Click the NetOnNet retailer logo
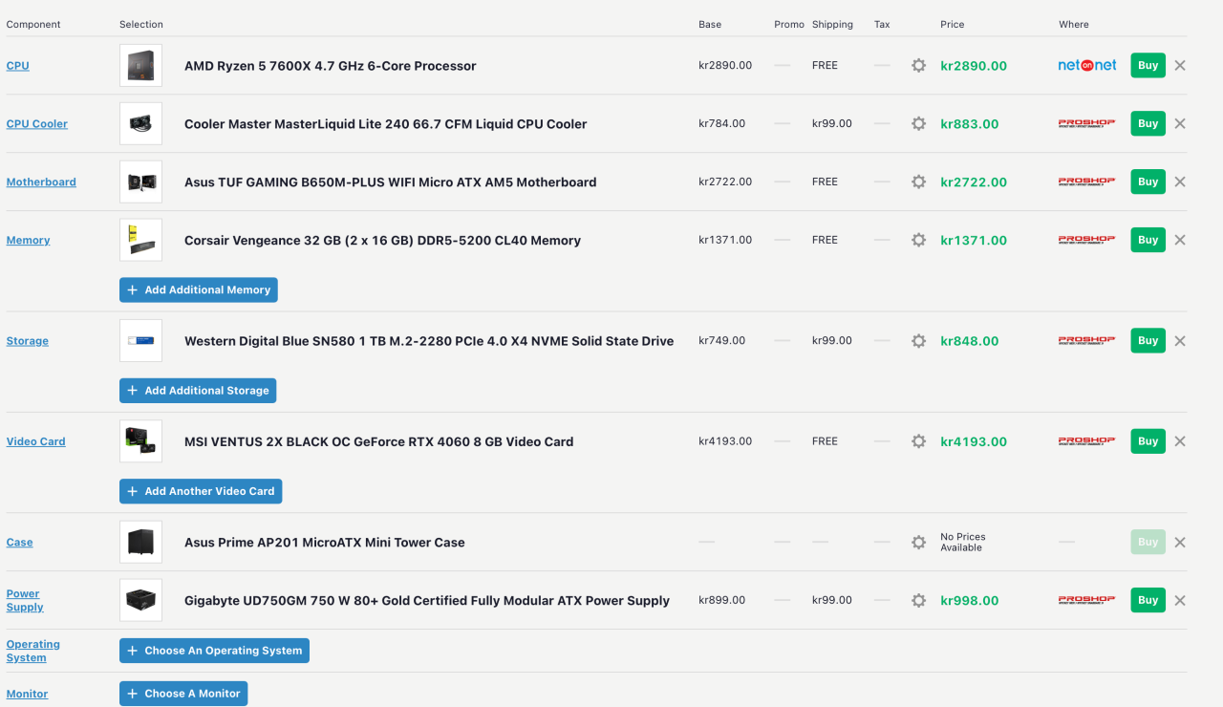 (x=1087, y=66)
